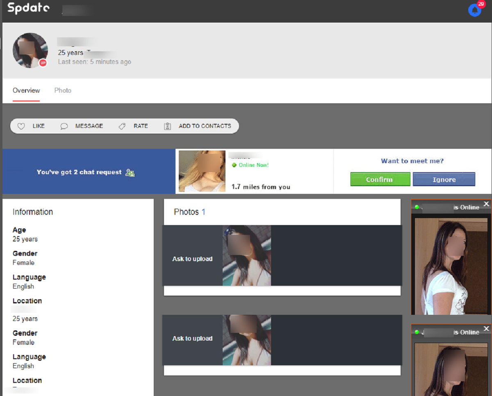Open the profile avatar picture
The width and height of the screenshot is (492, 396).
[x=30, y=50]
